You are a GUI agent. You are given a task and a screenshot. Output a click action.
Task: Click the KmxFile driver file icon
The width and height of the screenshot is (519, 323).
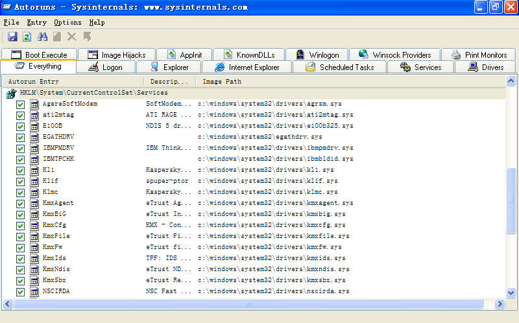[34, 237]
